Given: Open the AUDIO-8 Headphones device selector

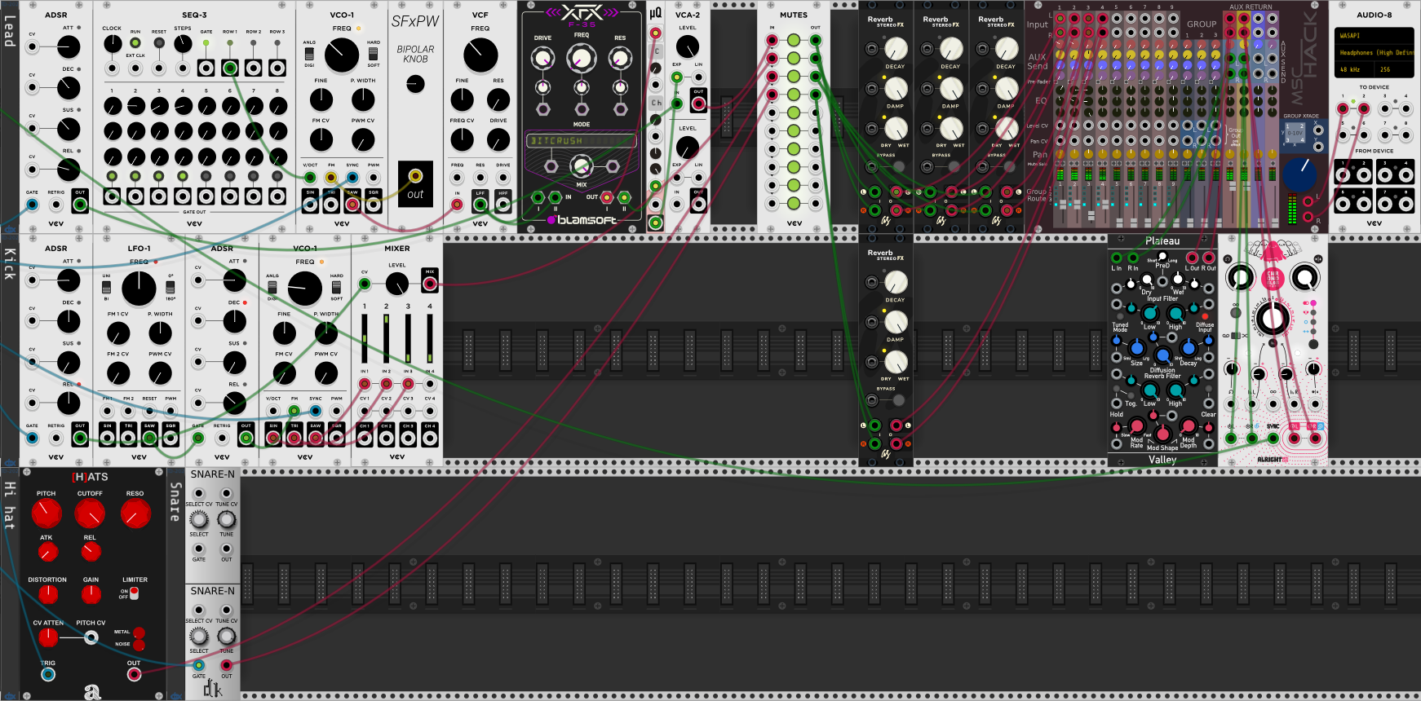Looking at the screenshot, I should point(1375,52).
